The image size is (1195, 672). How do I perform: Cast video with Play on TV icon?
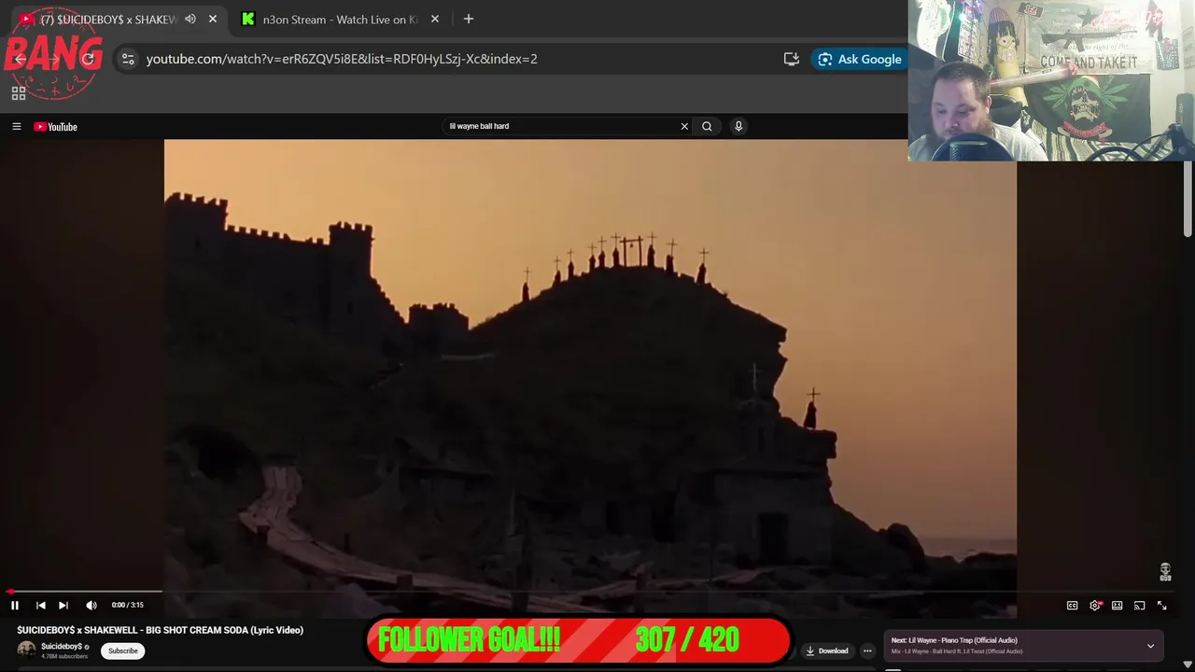click(1139, 606)
